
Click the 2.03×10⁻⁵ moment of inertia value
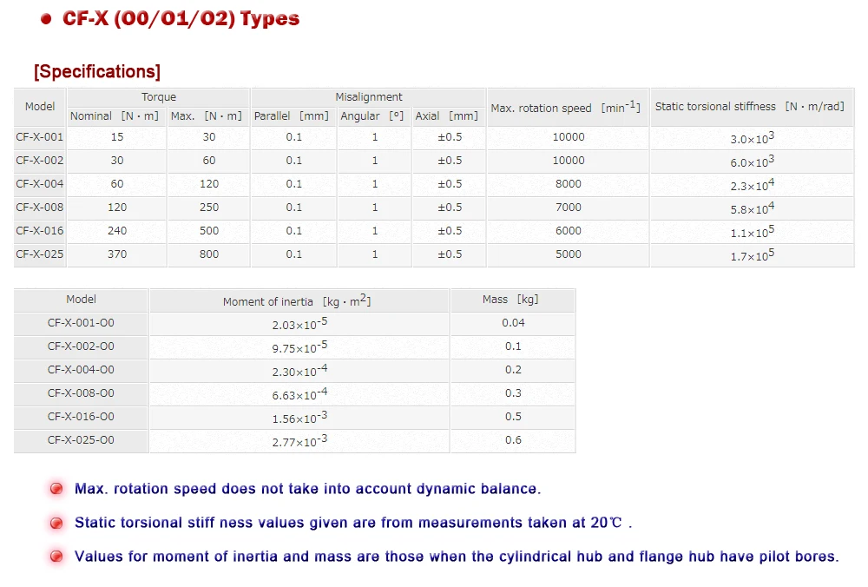tap(299, 323)
